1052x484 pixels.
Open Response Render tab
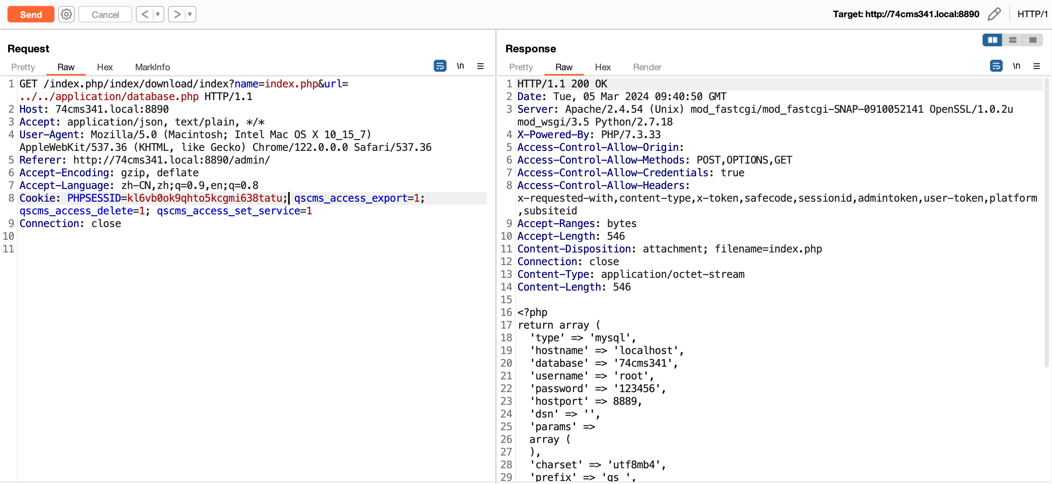pos(647,67)
